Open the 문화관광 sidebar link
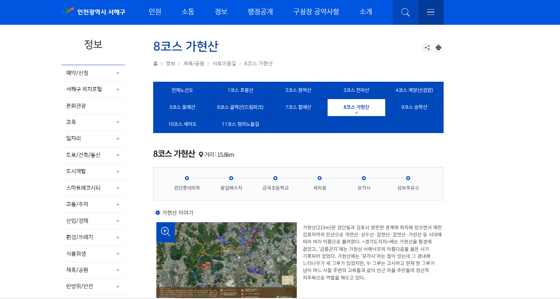 pos(93,106)
